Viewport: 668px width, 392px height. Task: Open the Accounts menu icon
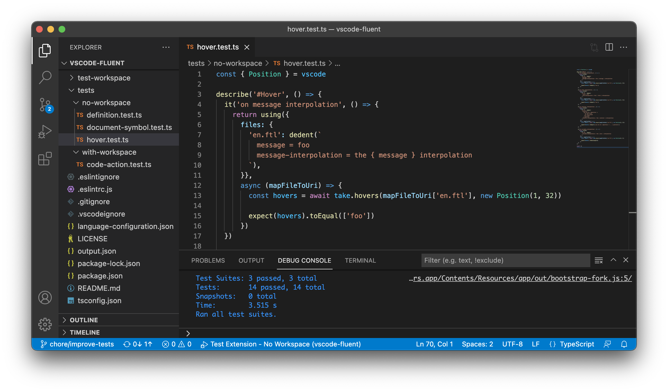point(45,297)
